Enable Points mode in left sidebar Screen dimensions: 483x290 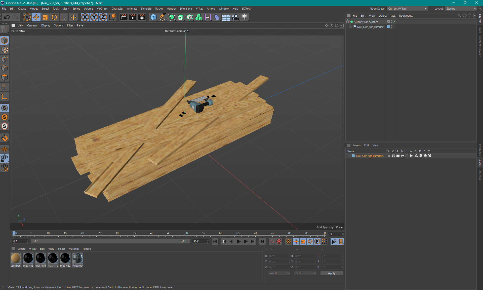[x=5, y=59]
